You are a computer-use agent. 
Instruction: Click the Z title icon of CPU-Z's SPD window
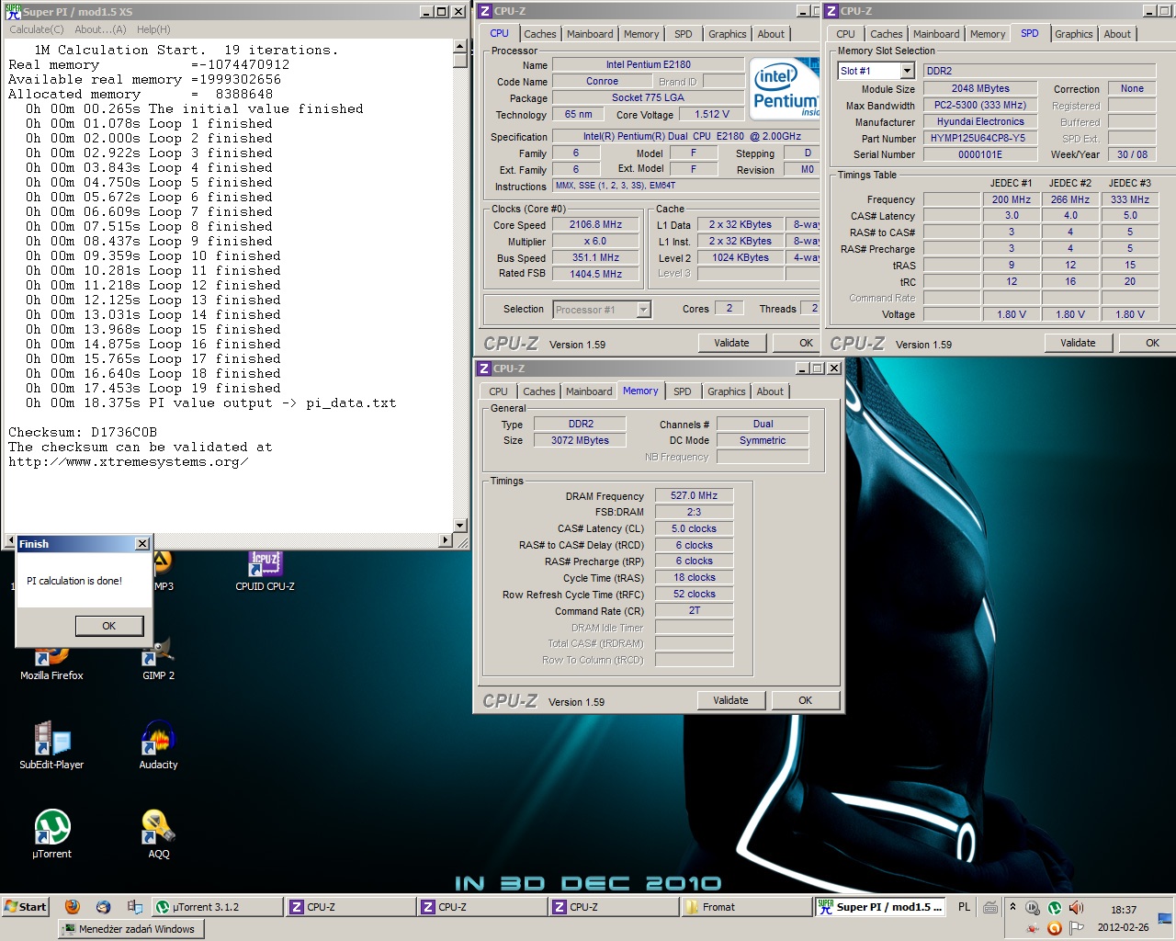tap(831, 11)
